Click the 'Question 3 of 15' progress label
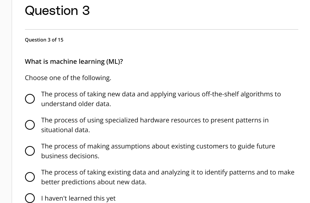Viewport: 310px width, 203px height. coord(44,40)
